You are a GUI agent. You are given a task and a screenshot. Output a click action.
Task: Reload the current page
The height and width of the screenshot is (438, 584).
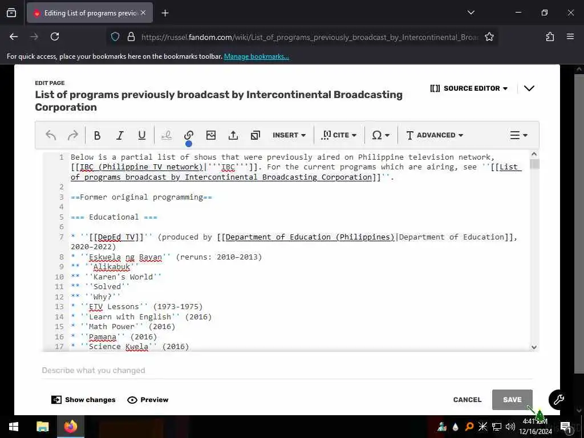click(55, 36)
